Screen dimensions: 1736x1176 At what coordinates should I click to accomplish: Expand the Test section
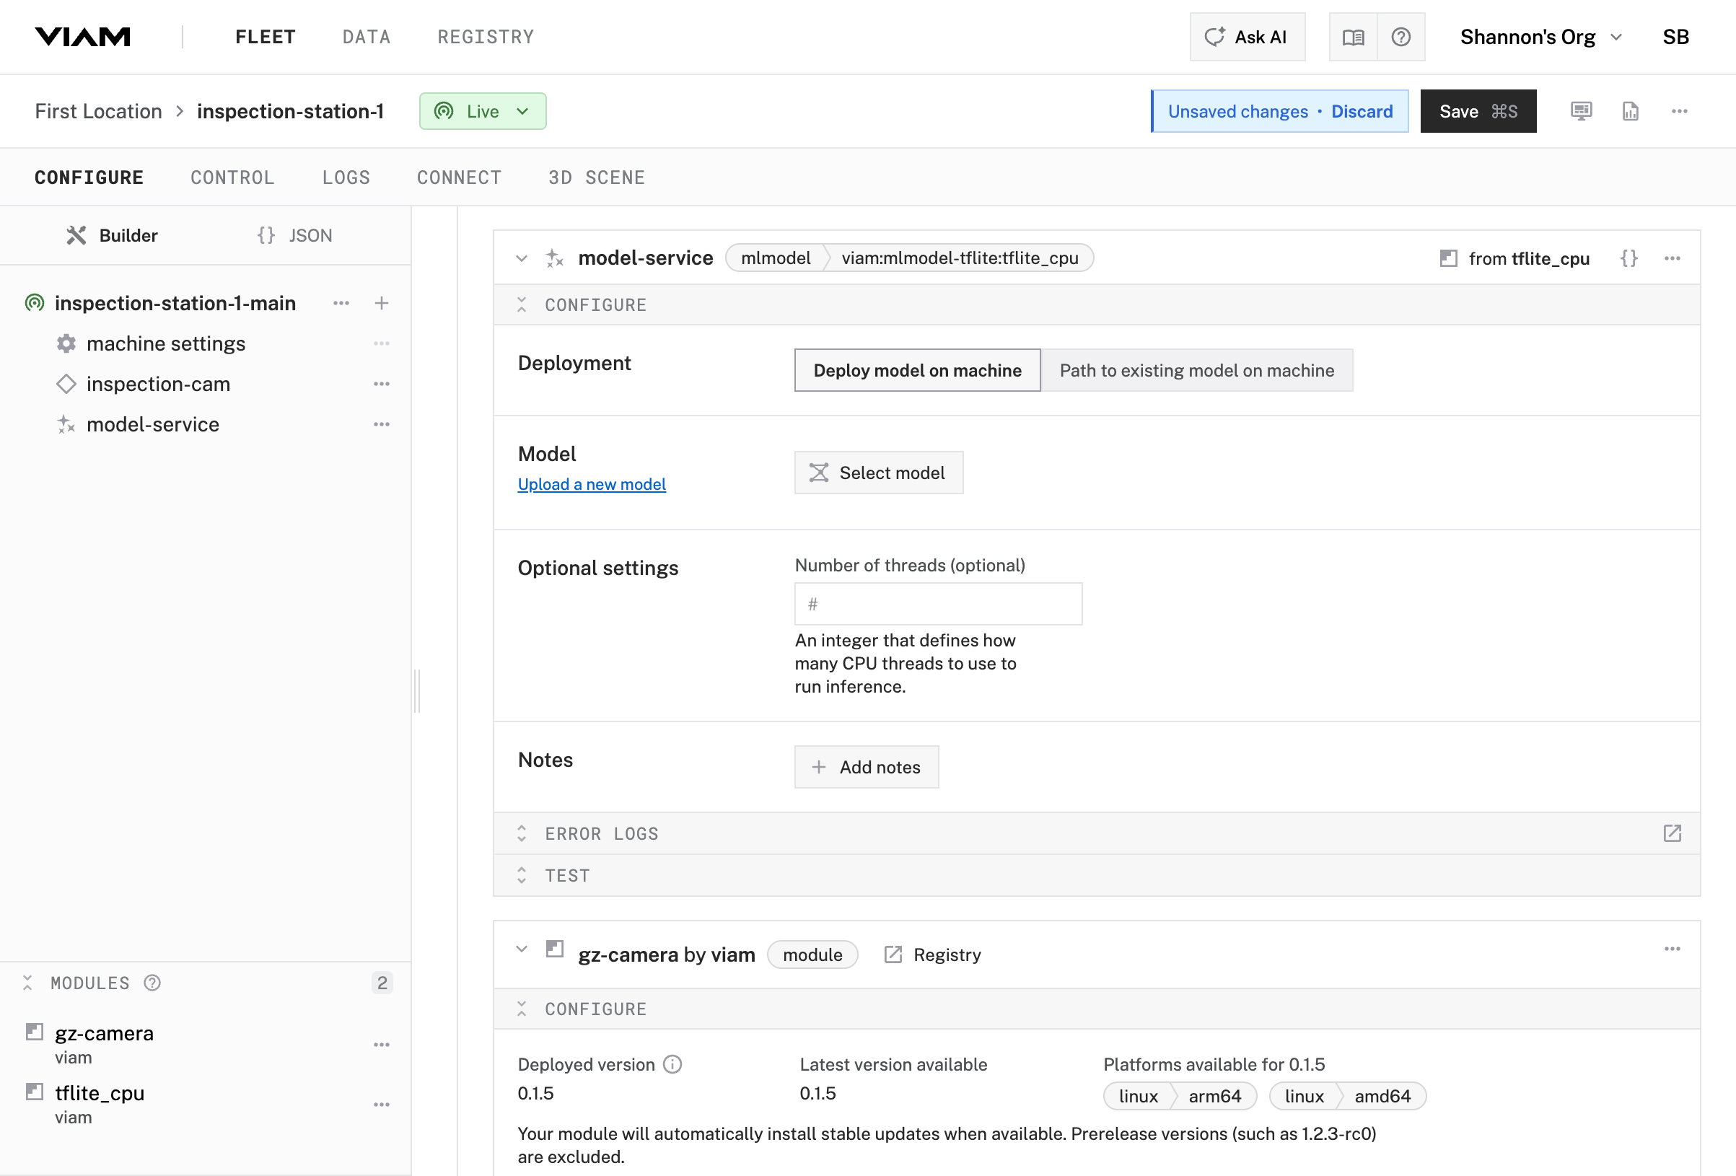pyautogui.click(x=566, y=875)
